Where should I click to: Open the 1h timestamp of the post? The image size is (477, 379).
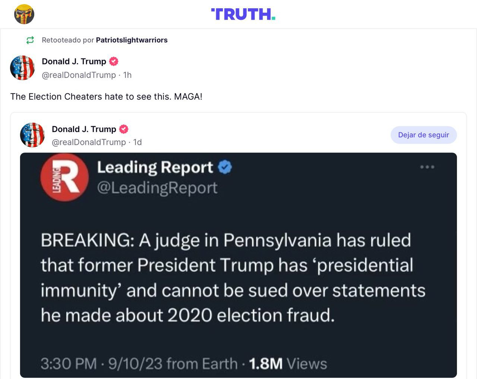click(127, 75)
